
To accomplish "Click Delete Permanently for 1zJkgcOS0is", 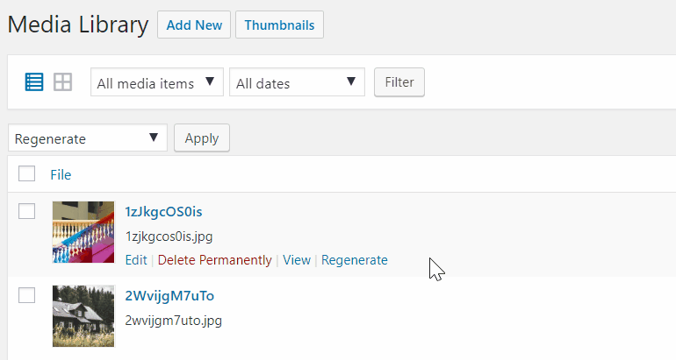I will point(215,260).
